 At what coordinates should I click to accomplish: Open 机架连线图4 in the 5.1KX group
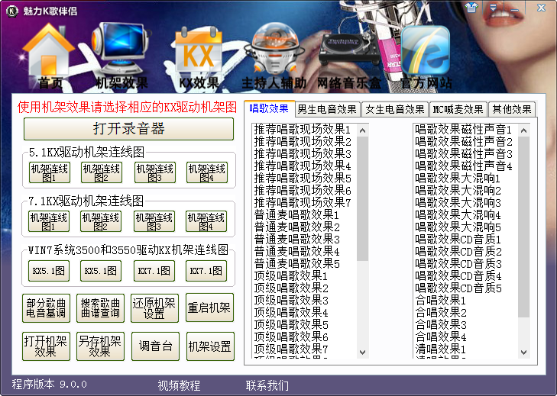point(207,172)
